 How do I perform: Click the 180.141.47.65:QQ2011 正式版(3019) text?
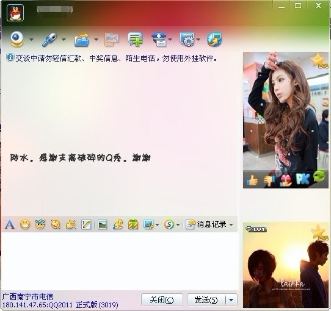coord(60,305)
